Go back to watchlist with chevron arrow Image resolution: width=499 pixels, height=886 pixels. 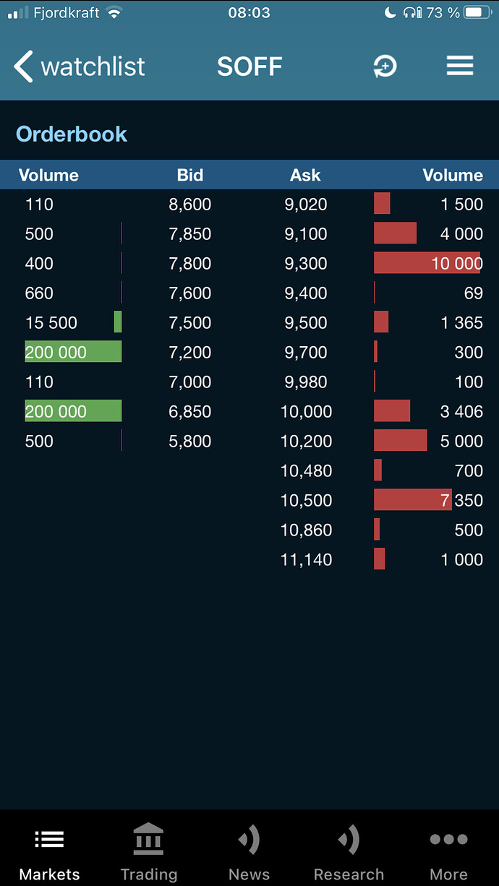tap(23, 66)
